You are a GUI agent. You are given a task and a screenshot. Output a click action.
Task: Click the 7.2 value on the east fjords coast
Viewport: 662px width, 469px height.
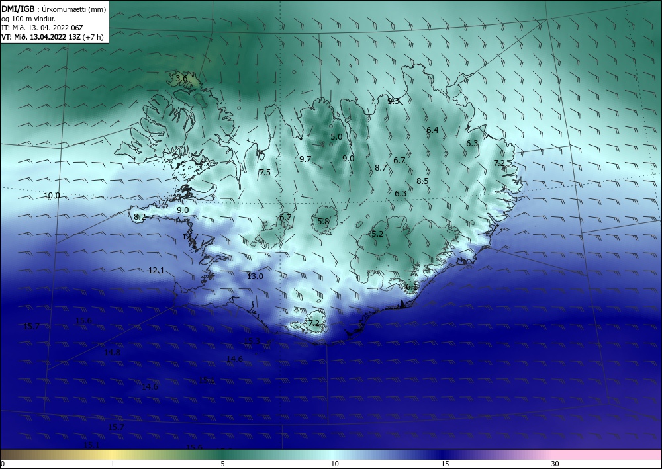[x=499, y=163]
